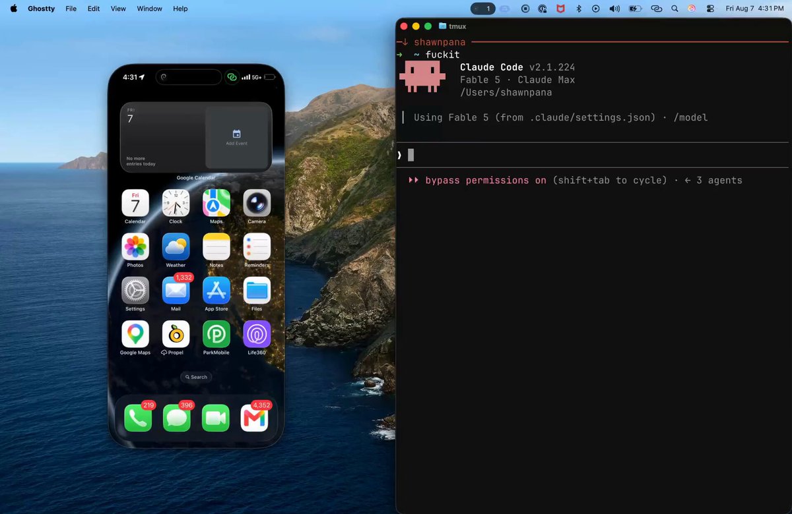Launch the Life360 app
The image size is (792, 514).
[257, 334]
